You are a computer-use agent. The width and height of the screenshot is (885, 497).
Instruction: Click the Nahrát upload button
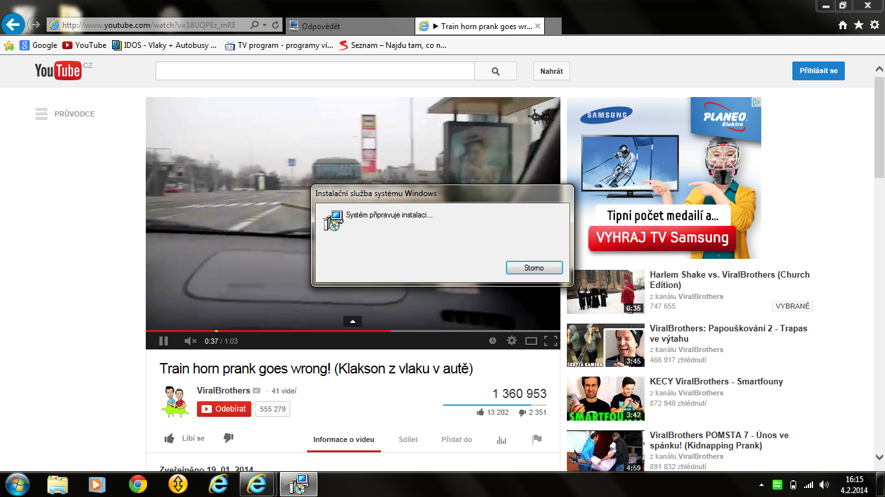[x=551, y=71]
